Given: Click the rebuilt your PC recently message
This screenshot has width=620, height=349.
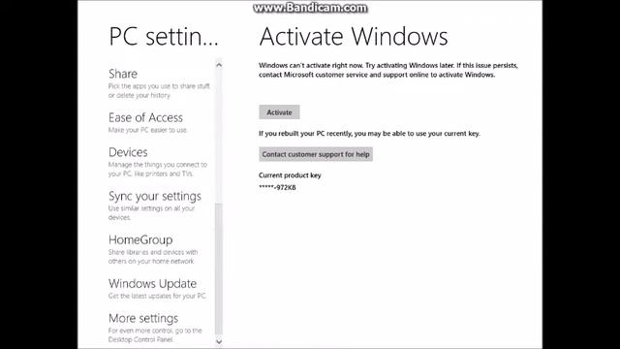Looking at the screenshot, I should click(x=369, y=134).
